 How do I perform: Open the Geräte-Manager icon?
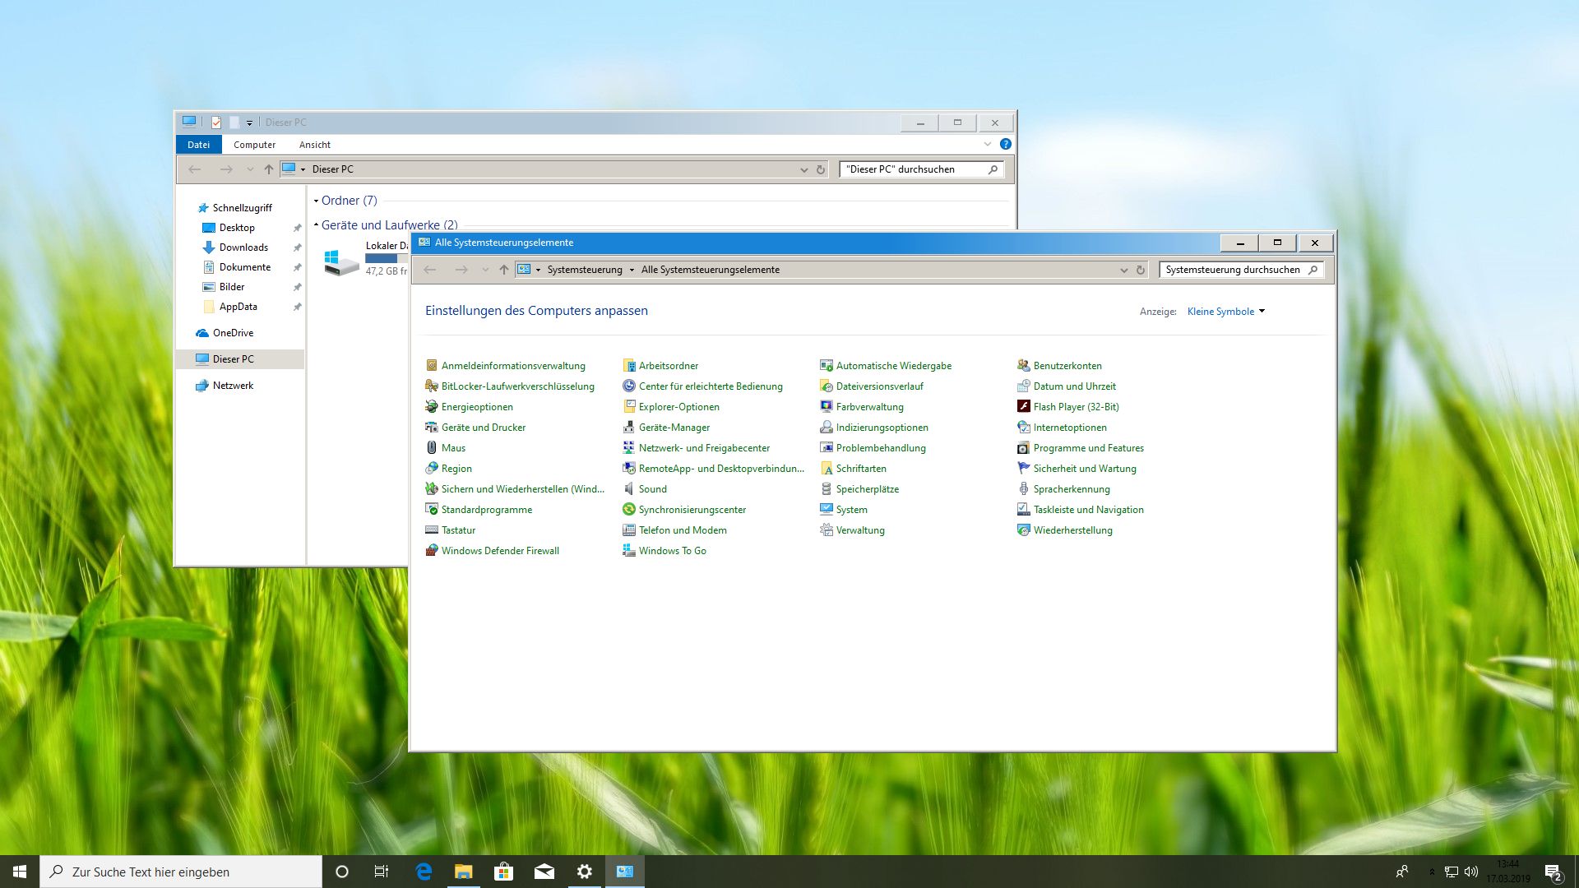pyautogui.click(x=628, y=428)
